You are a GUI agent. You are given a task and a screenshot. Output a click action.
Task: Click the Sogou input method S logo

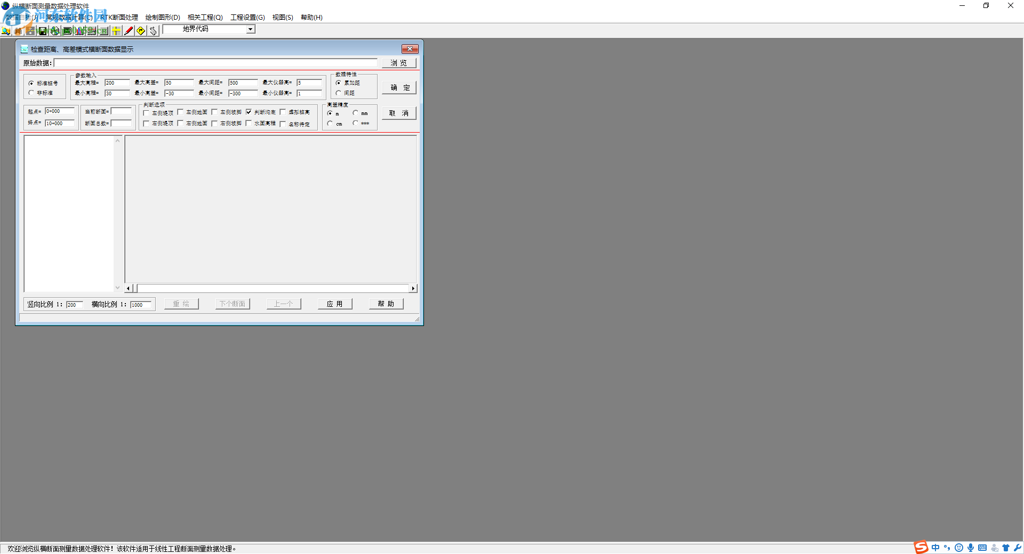(921, 548)
